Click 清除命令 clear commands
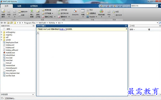This screenshot has width=161, height=100. click(x=62, y=17)
